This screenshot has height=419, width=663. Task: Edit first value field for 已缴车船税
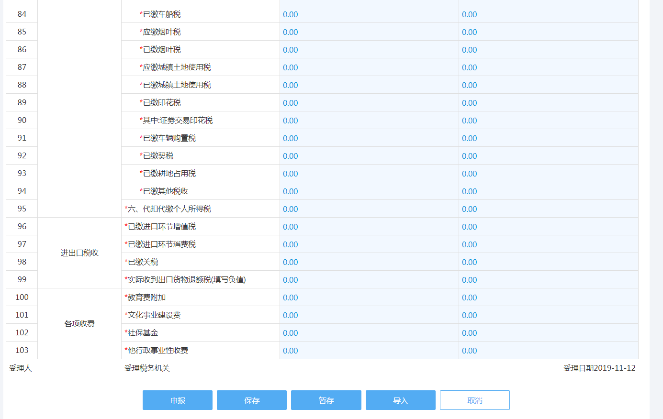click(369, 14)
